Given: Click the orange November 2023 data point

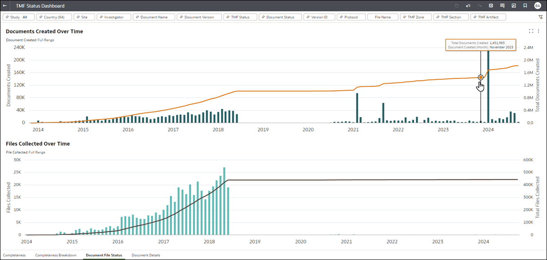Looking at the screenshot, I should pyautogui.click(x=481, y=77).
